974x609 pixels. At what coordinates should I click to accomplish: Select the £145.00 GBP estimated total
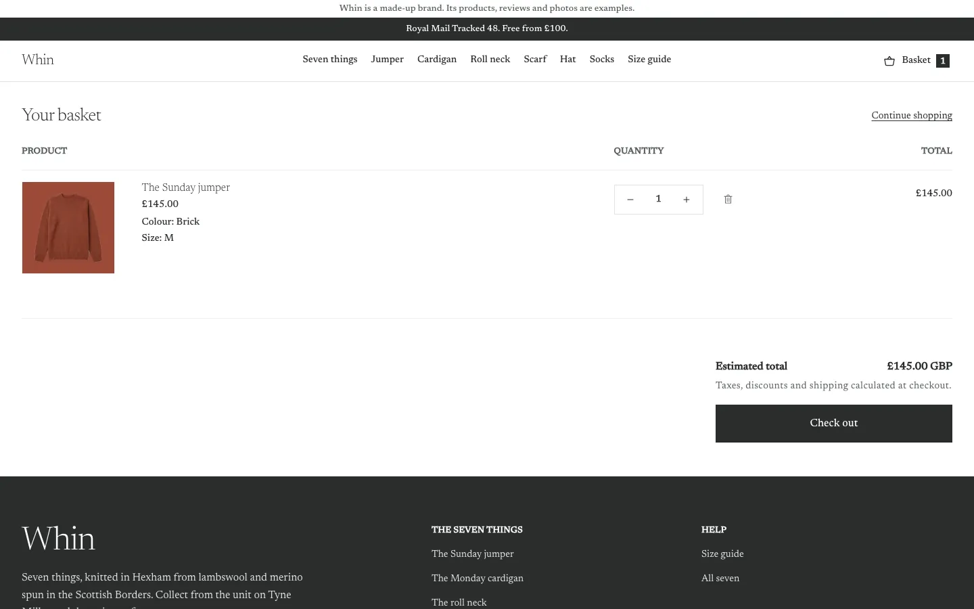tap(920, 366)
